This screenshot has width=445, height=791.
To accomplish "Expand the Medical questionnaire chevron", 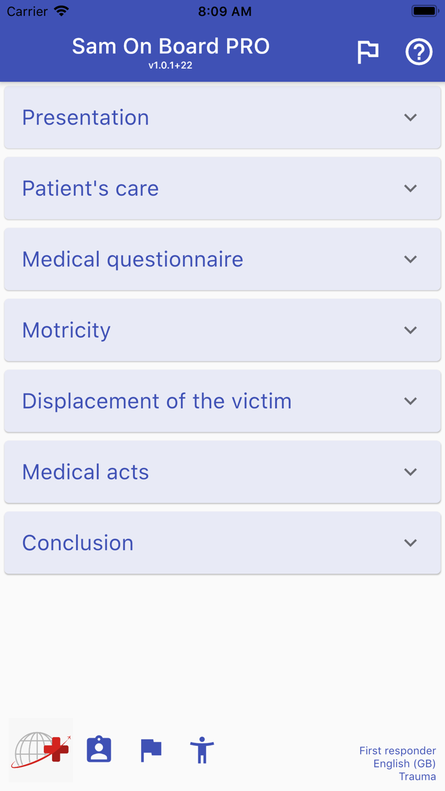I will coord(411,259).
